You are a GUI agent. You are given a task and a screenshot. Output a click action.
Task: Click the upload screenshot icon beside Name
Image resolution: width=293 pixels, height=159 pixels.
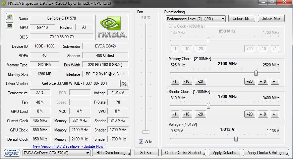(10, 17)
